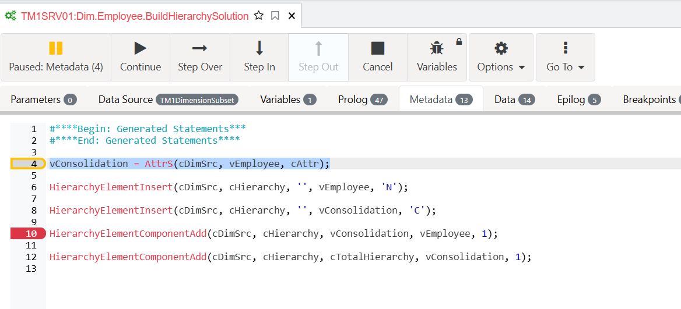Open the Variables tab with badge 1
The width and height of the screenshot is (681, 309).
click(x=289, y=100)
